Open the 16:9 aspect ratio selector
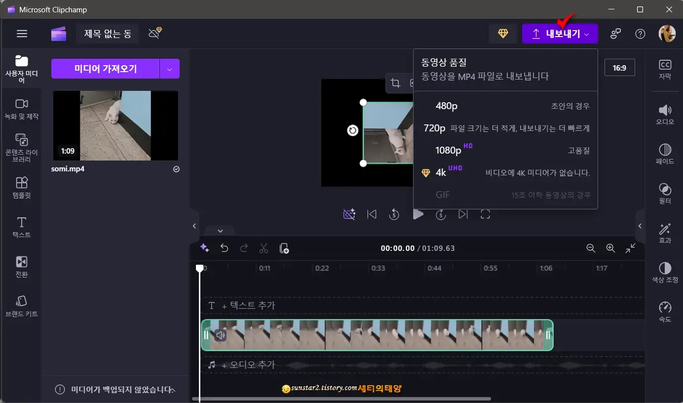 pos(620,68)
